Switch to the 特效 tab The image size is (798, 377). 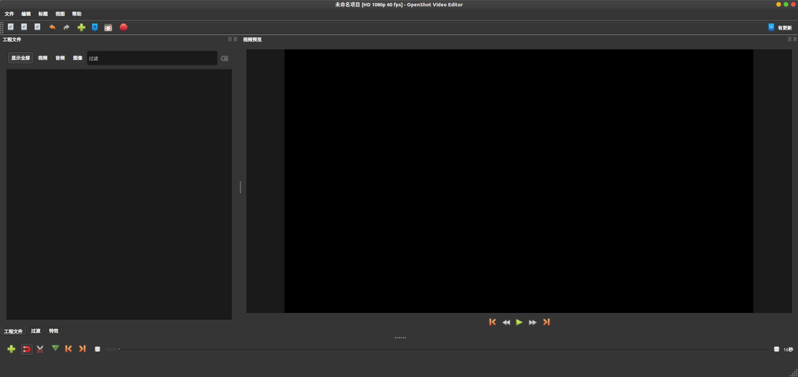tap(54, 331)
